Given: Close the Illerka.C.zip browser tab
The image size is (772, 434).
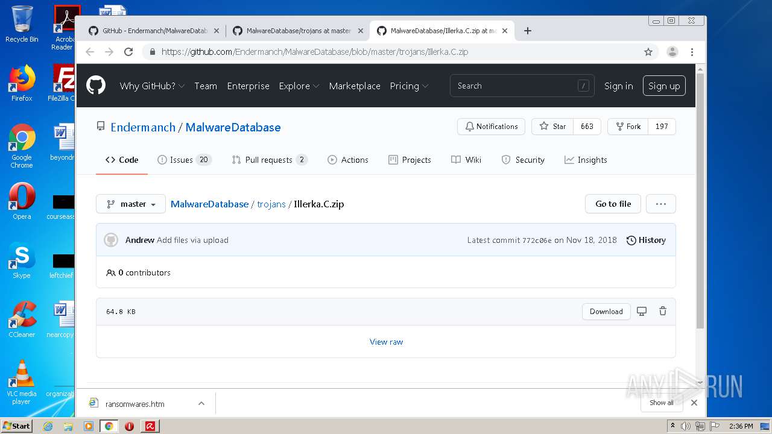Looking at the screenshot, I should 505,31.
